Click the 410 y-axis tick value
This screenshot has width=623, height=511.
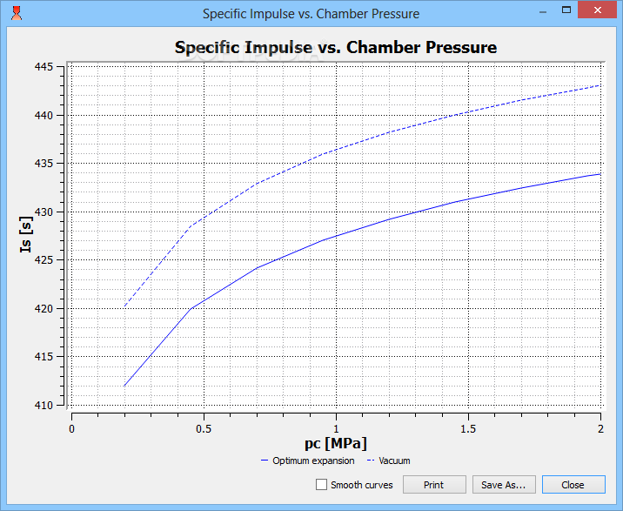pos(44,405)
